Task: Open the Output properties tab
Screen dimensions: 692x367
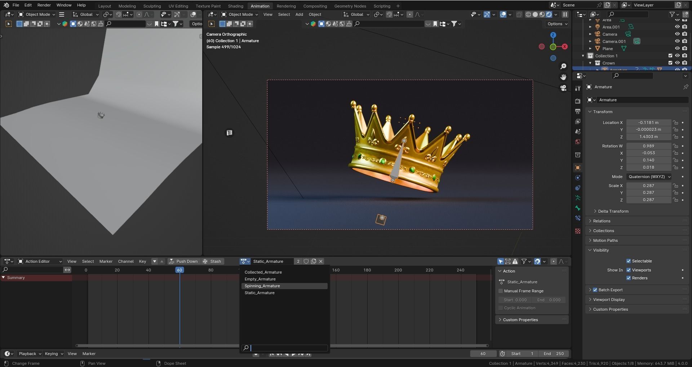Action: 578,111
